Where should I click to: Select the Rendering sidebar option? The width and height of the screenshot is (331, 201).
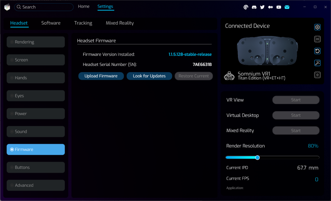(x=36, y=42)
